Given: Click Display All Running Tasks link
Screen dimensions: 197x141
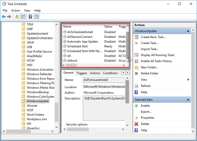Looking at the screenshot, I should [x=158, y=55].
